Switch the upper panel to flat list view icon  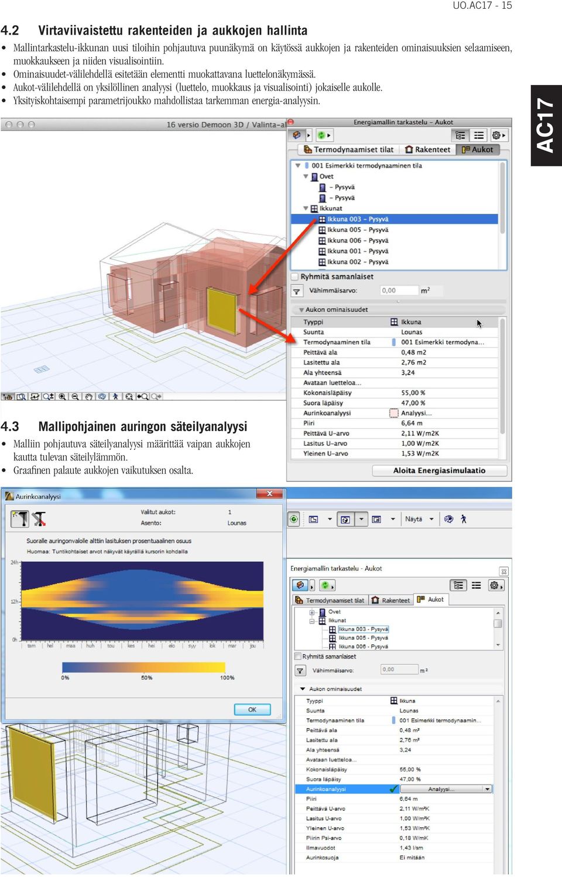coord(479,135)
